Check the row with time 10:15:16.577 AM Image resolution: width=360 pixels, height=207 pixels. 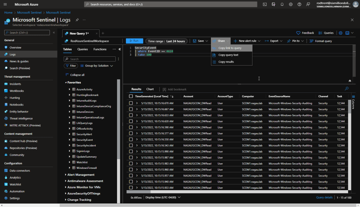click(131, 133)
